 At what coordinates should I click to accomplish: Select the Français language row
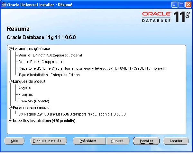pyautogui.click(x=26, y=95)
